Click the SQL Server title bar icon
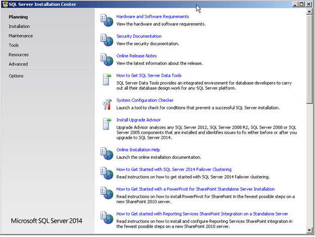 click(5, 4)
